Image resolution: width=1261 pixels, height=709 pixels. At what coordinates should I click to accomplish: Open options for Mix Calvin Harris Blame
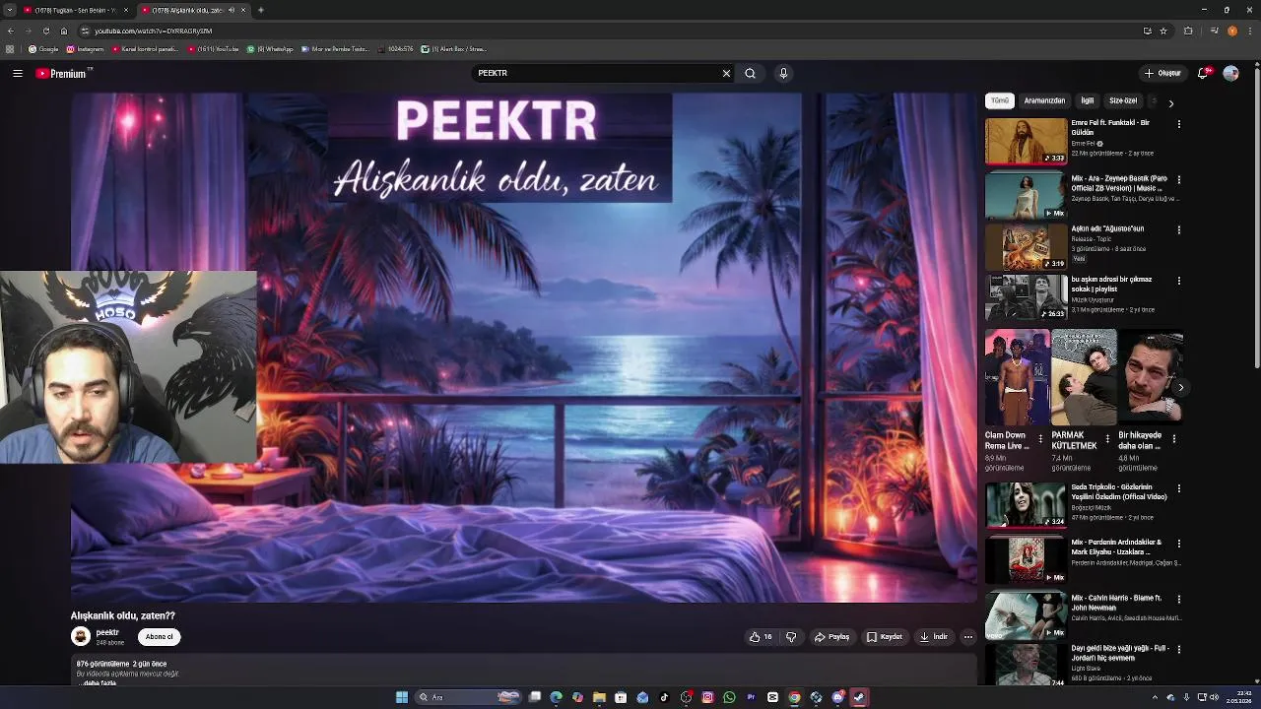point(1178,599)
